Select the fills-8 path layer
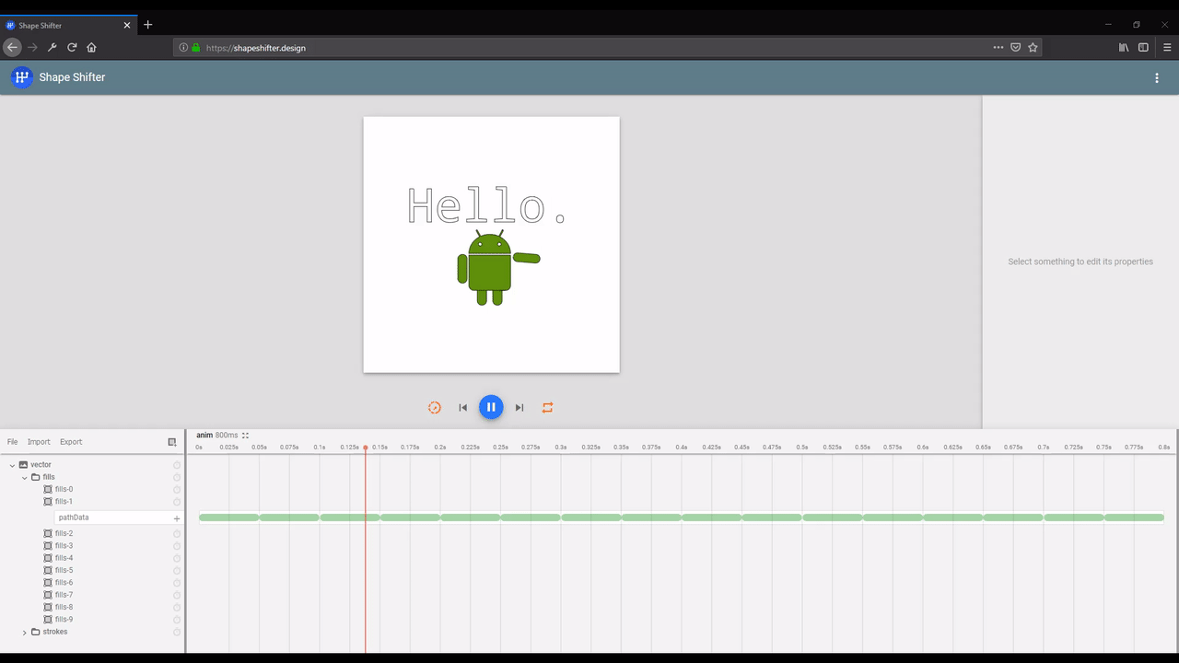Viewport: 1179px width, 663px height. click(64, 607)
